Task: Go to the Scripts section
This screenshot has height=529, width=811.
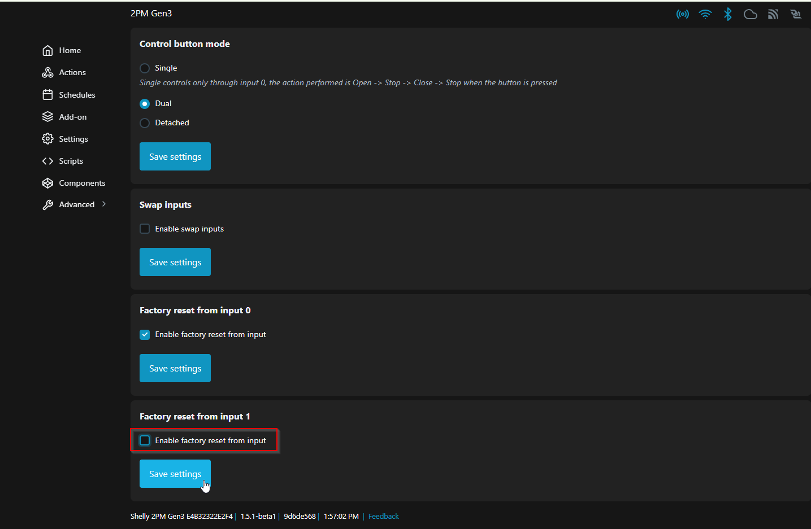Action: coord(71,161)
